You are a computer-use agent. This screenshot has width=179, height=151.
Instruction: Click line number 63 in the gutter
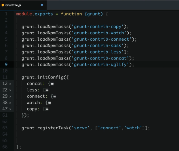click(x=5, y=128)
